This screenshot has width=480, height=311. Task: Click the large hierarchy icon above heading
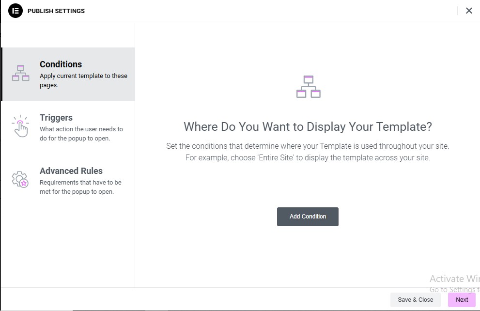click(x=308, y=87)
